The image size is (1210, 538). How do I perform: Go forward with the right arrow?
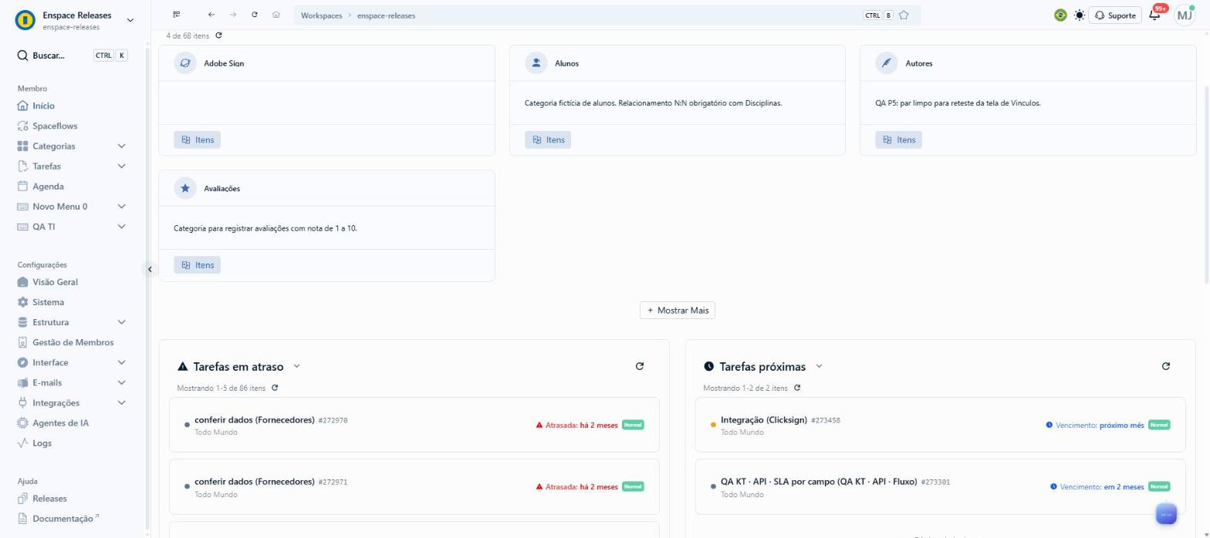[233, 15]
